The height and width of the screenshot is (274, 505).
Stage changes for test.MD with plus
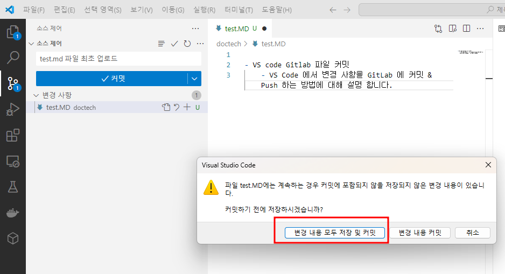[187, 107]
